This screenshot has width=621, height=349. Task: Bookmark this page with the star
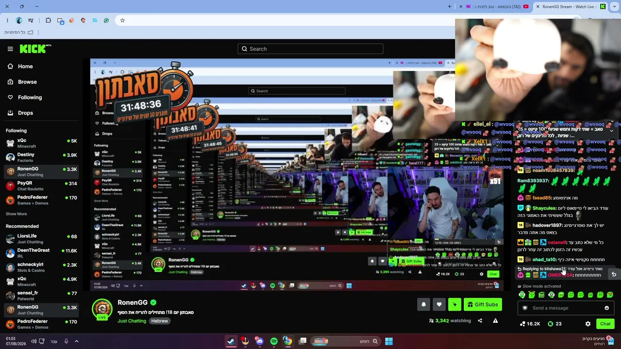(122, 20)
